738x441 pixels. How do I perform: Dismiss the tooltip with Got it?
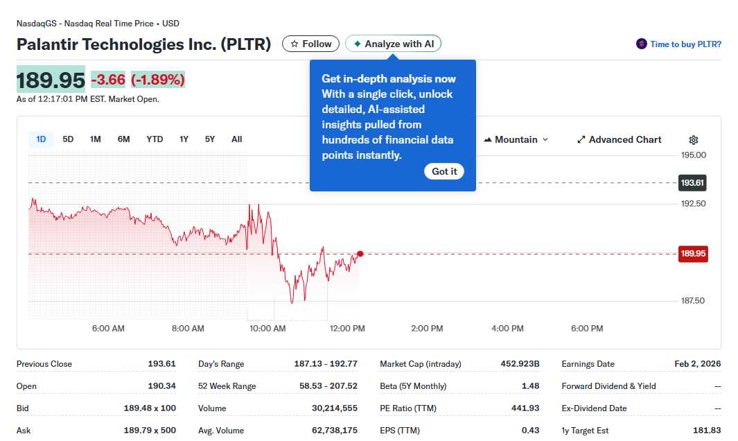point(443,171)
